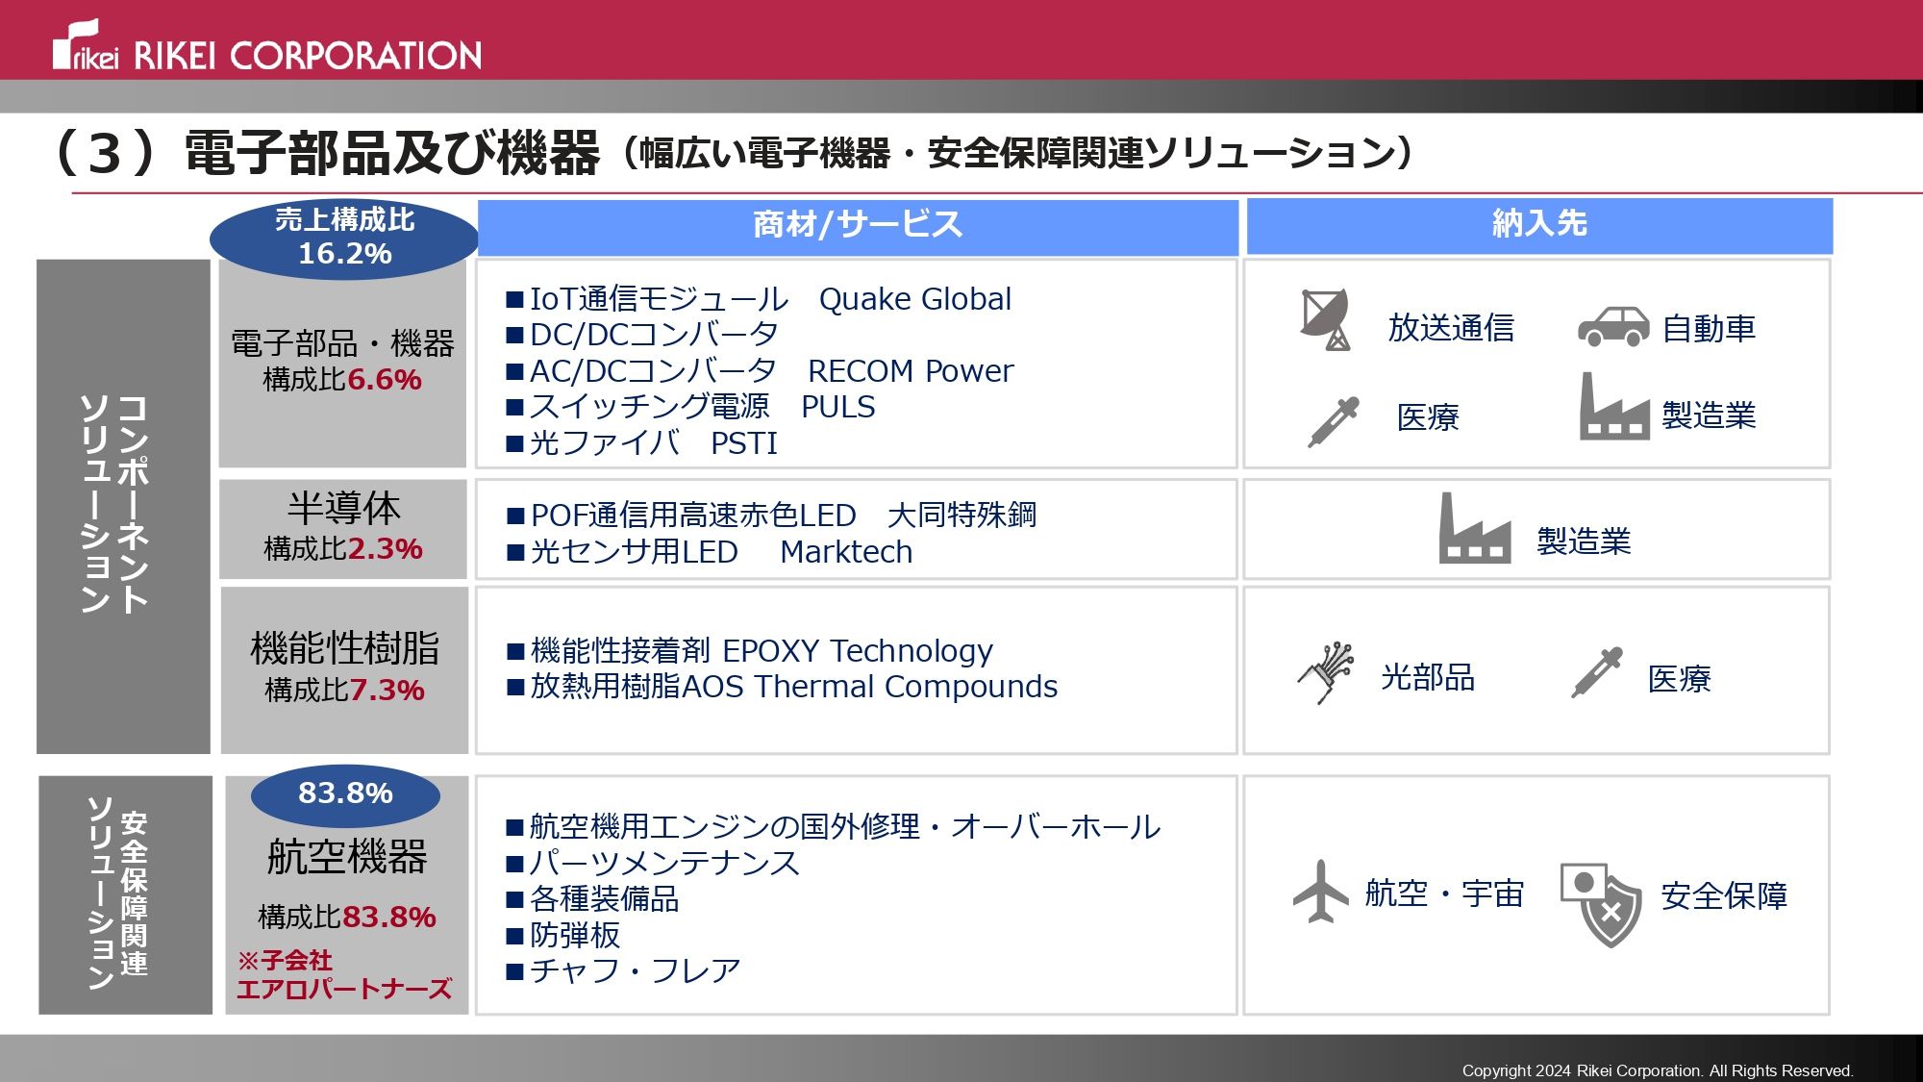Select the コンポーネントソリューション side label

[123, 506]
